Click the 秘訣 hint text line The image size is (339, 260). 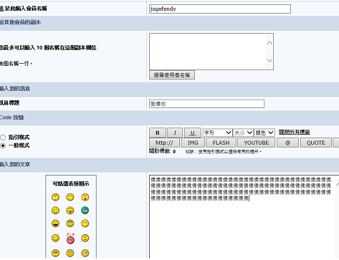click(x=224, y=152)
